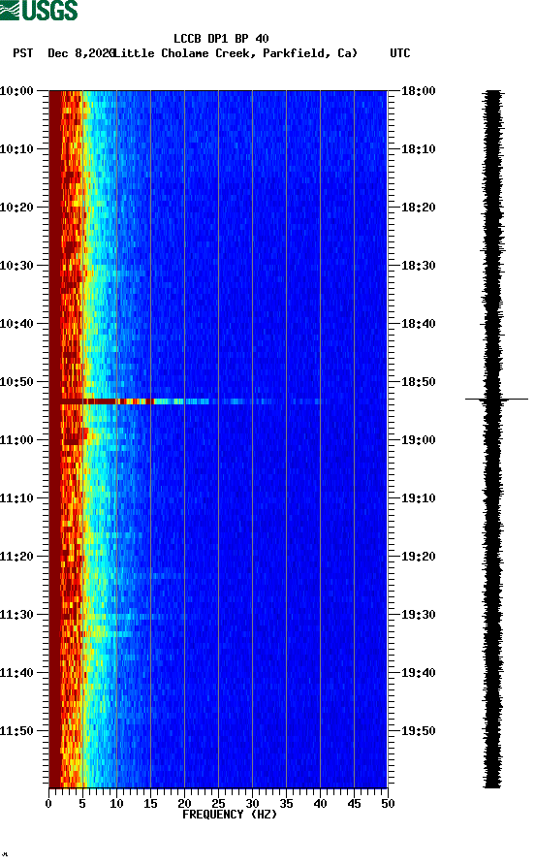
Task: Click the seismogram spike in the waveform trace
Action: [x=496, y=399]
